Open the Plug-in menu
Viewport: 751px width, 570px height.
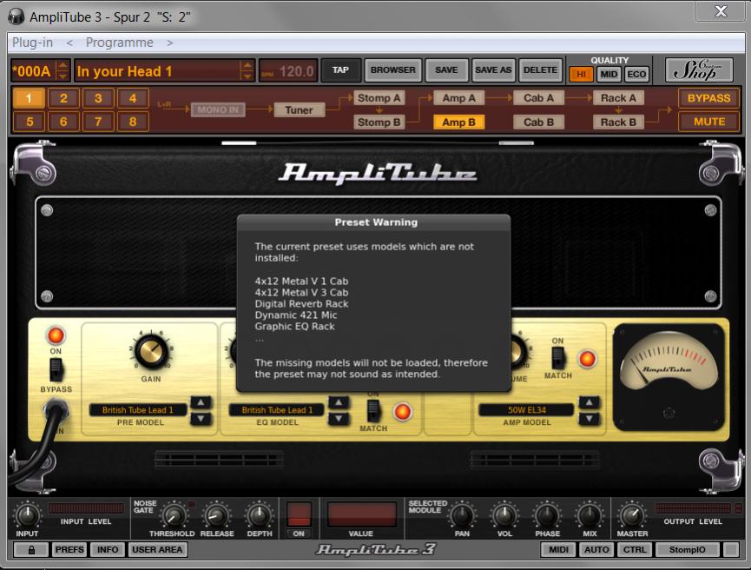point(32,43)
